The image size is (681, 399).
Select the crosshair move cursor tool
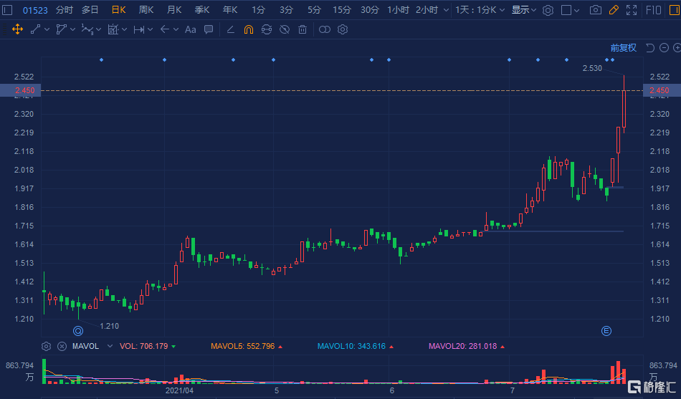point(17,29)
